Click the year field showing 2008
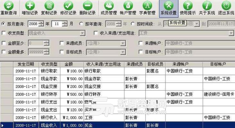 (x=33, y=24)
